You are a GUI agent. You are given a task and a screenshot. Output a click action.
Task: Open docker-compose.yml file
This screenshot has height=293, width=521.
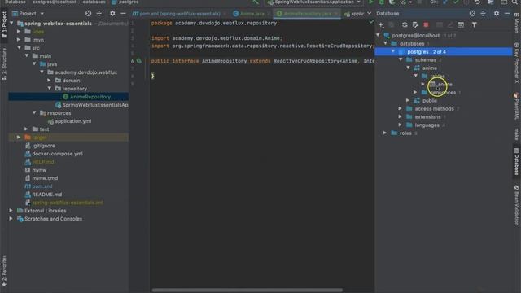tap(55, 154)
